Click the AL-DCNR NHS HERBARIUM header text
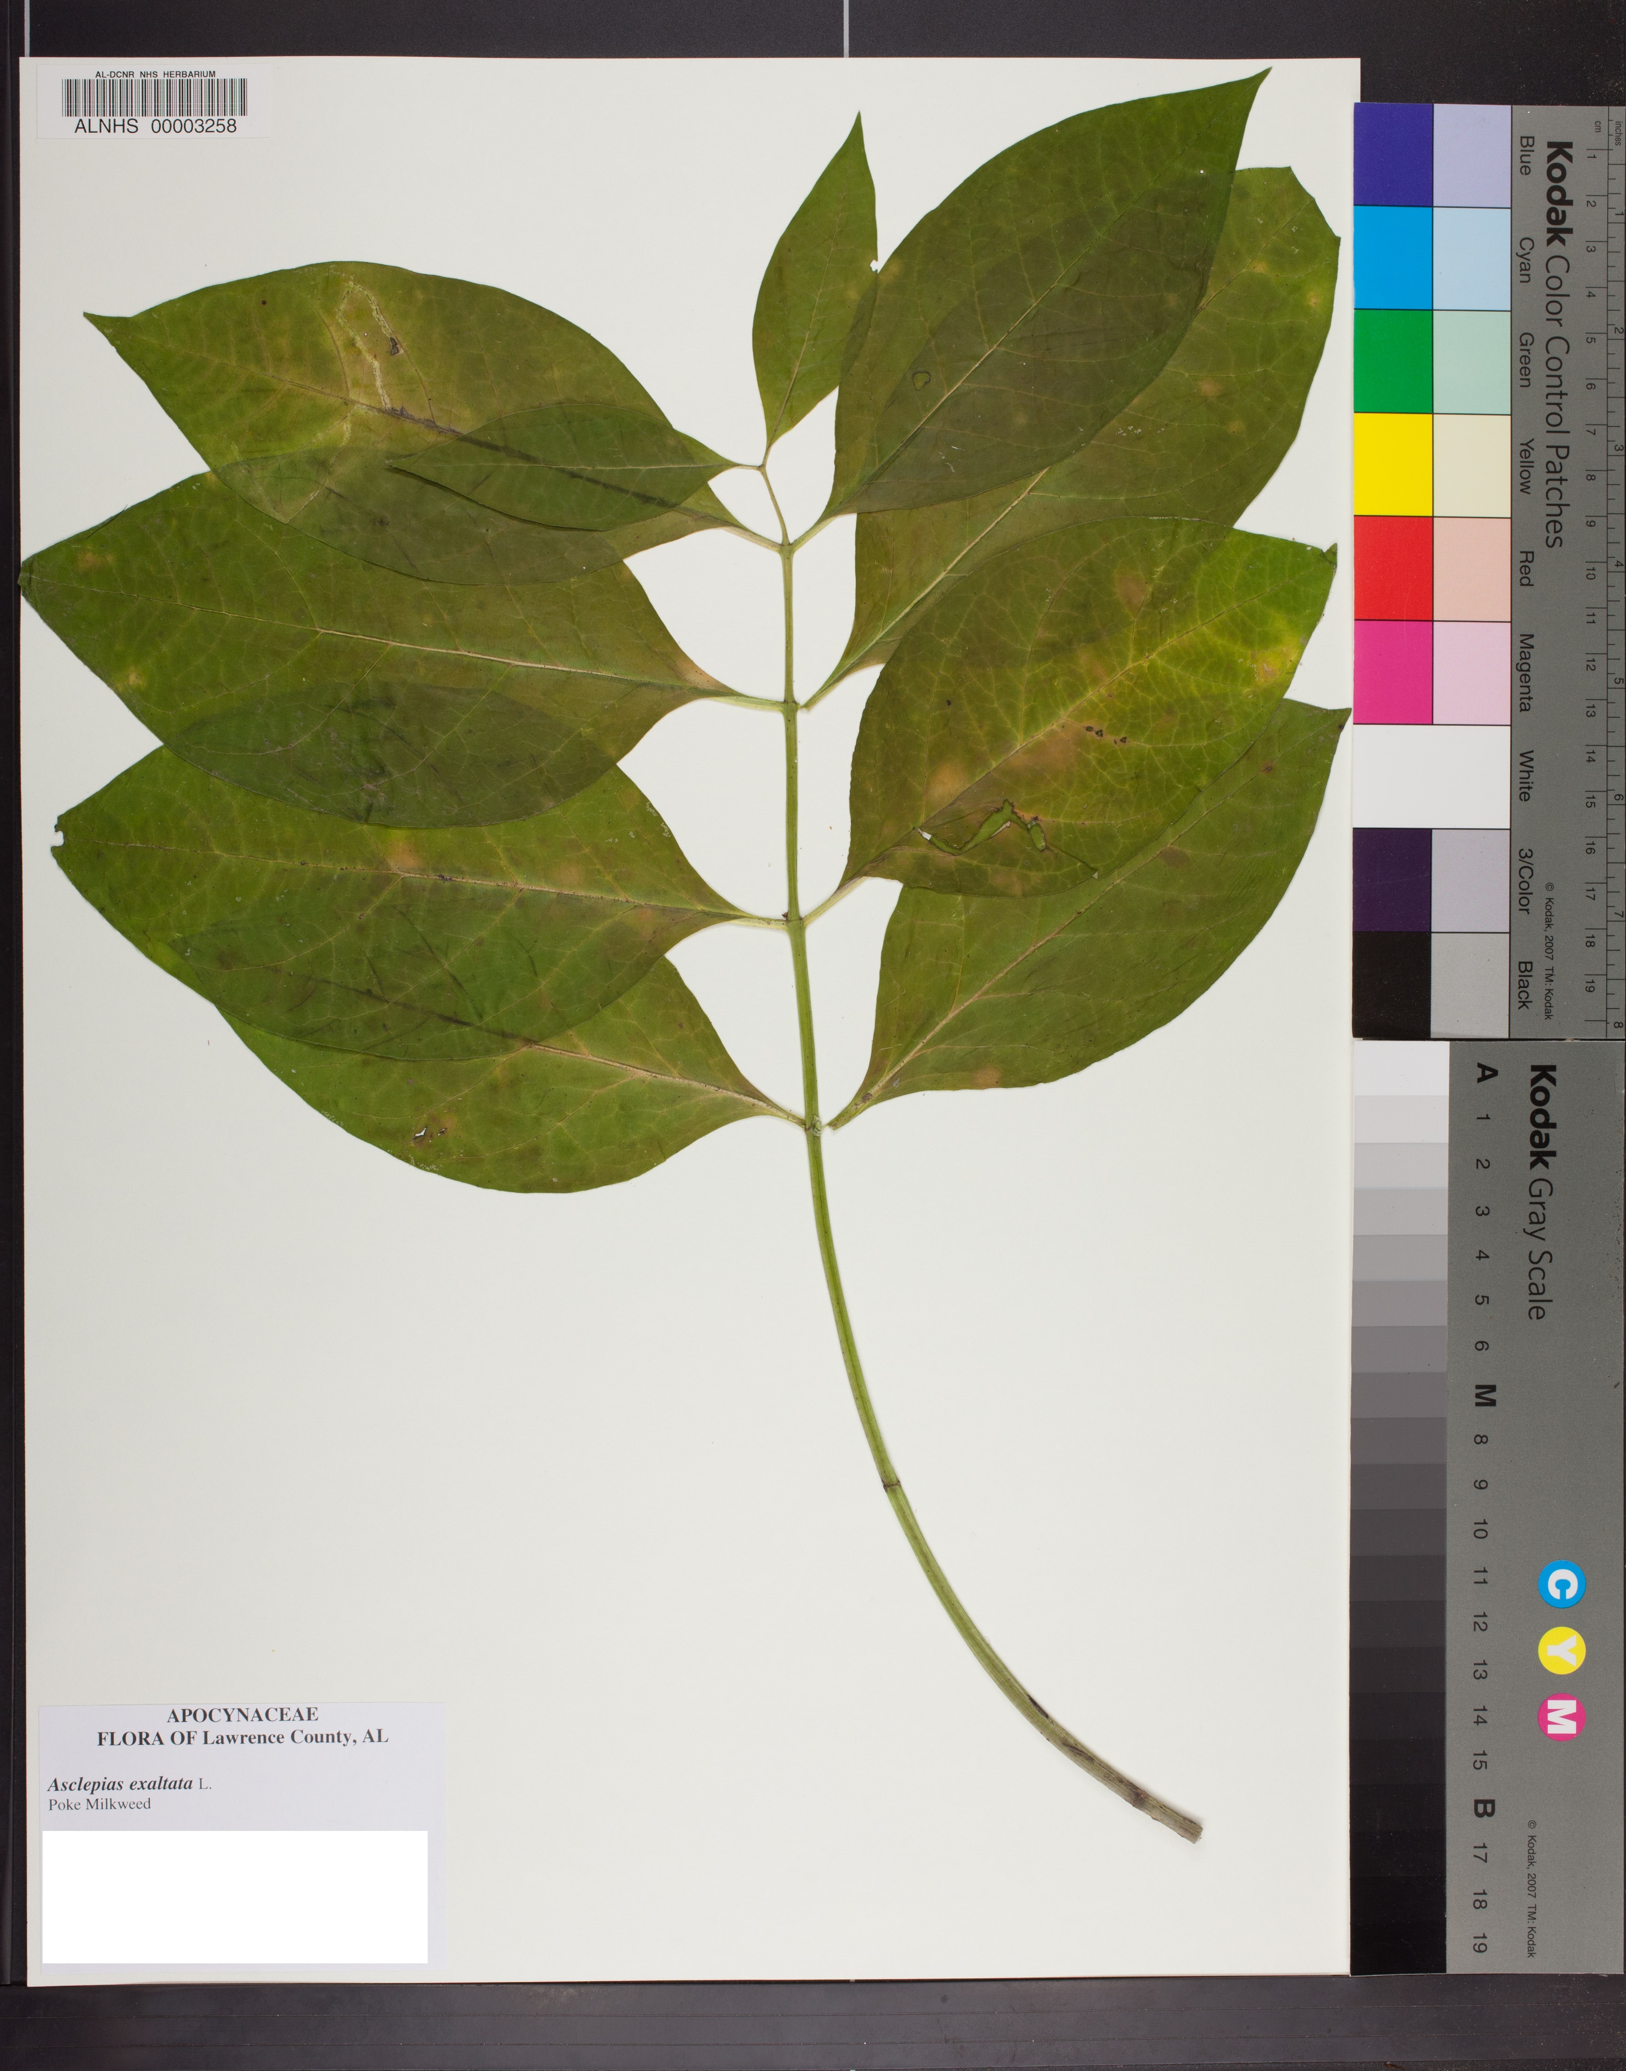 click(x=155, y=73)
